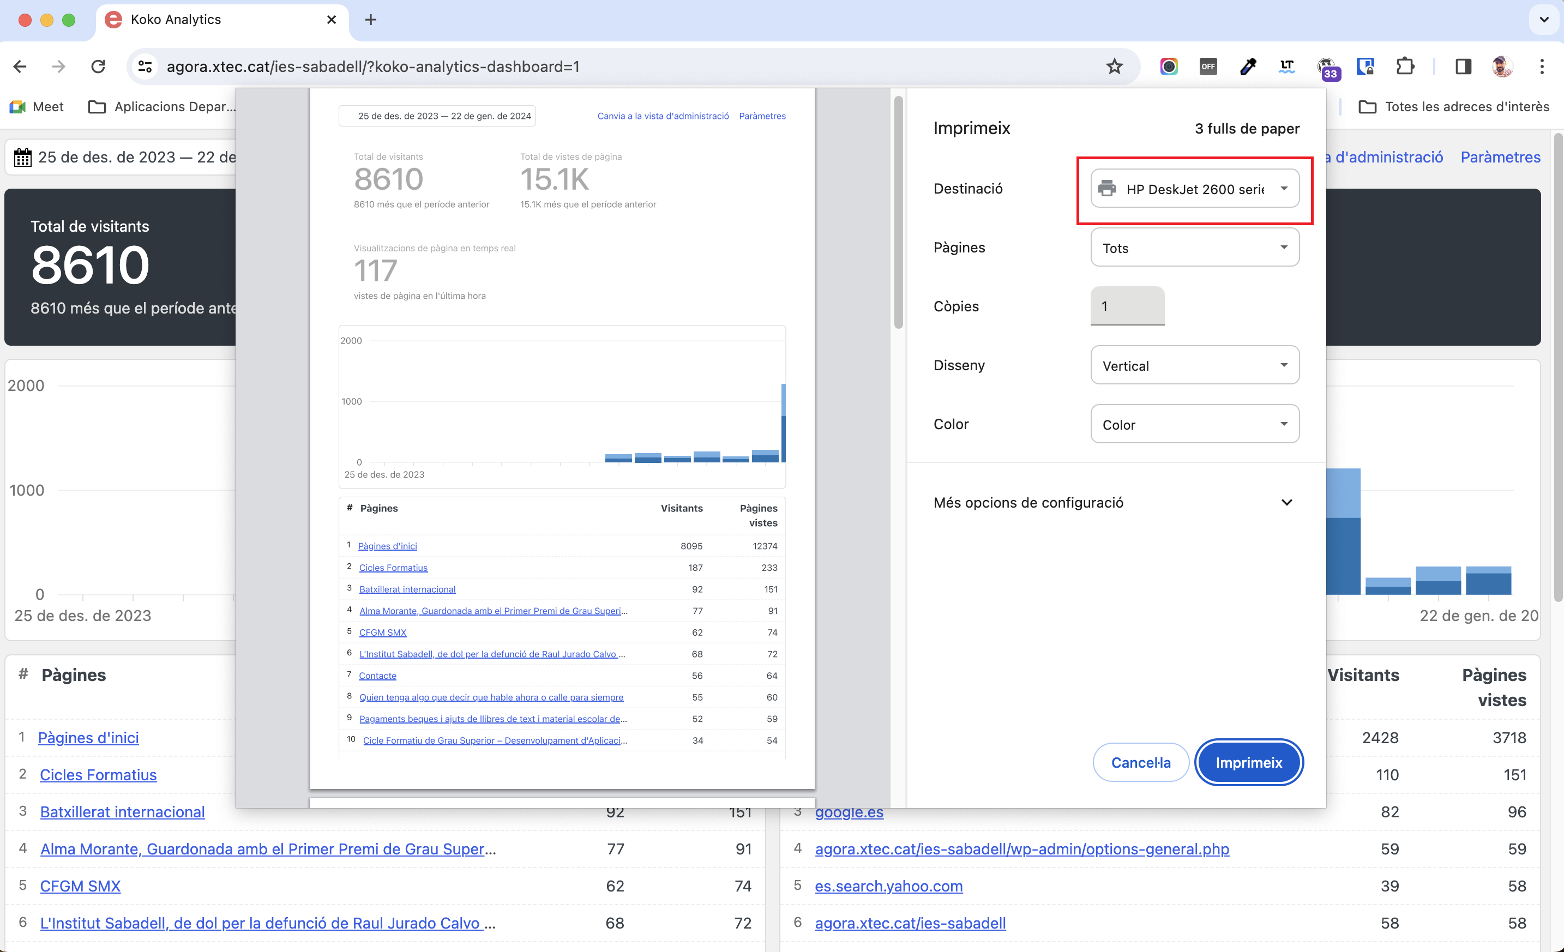The image size is (1564, 952).
Task: Open the Disseny dropdown set to Vertical
Action: pyautogui.click(x=1194, y=365)
